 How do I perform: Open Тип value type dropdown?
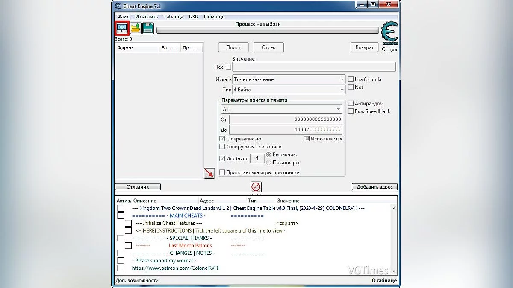[289, 90]
